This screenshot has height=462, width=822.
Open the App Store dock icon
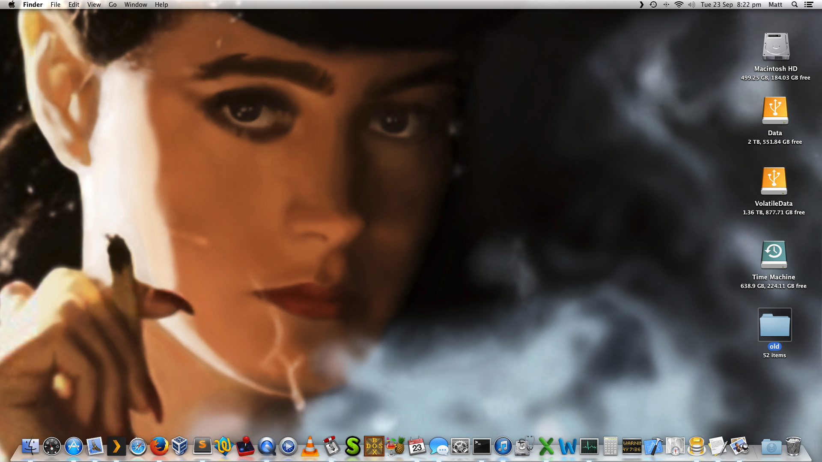(x=74, y=447)
